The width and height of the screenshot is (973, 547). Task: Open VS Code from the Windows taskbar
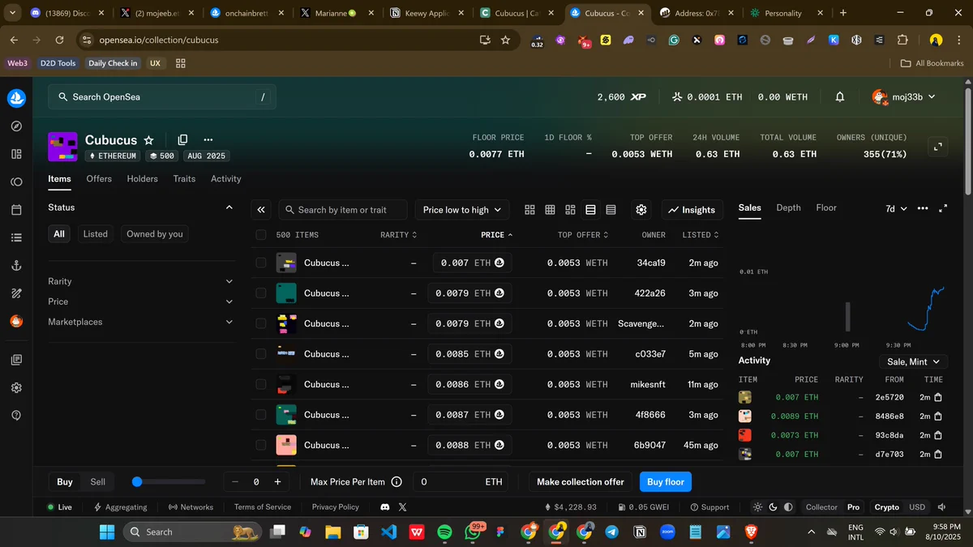(x=388, y=532)
